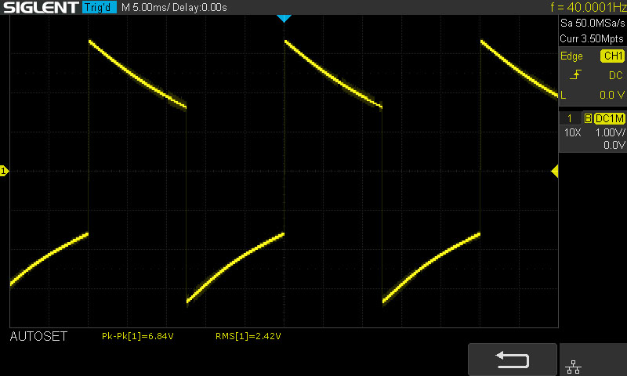Viewport: 627px width, 376px height.
Task: Click the RMS[1]=2.42V measurement
Action: [248, 336]
